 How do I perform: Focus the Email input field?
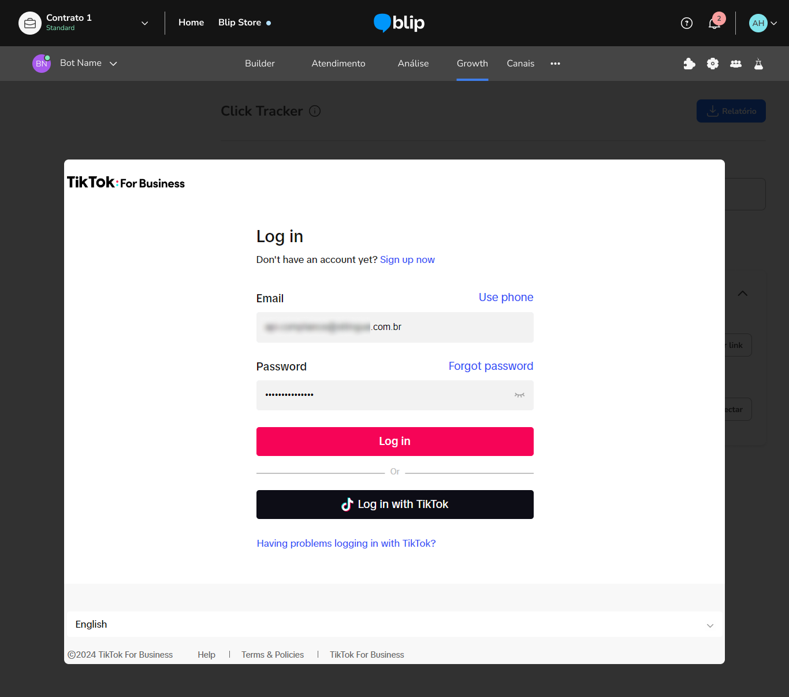tap(395, 327)
